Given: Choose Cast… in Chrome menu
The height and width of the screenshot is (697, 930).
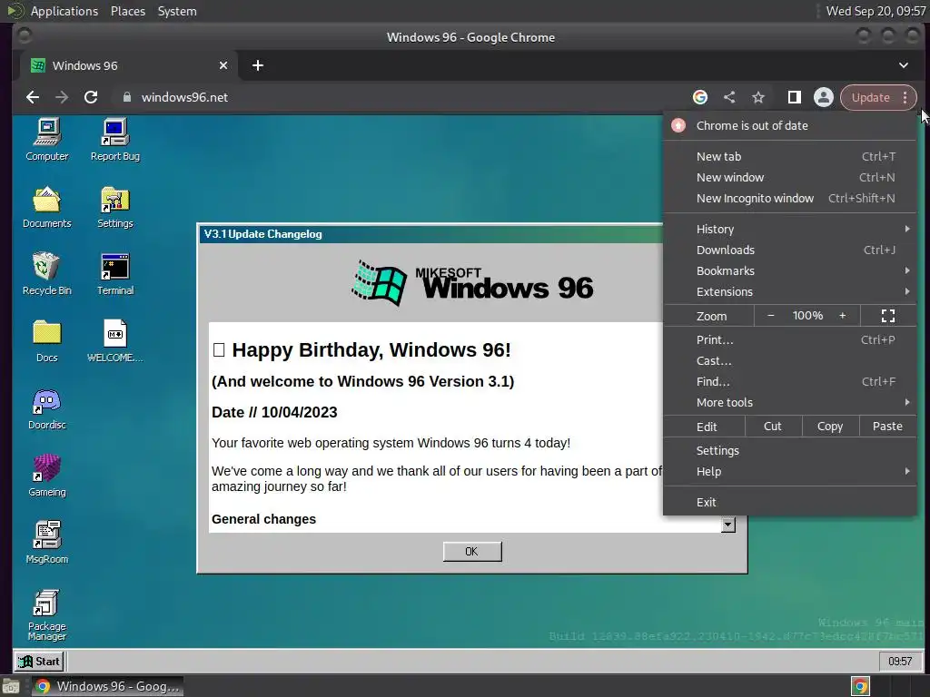Looking at the screenshot, I should pyautogui.click(x=790, y=360).
